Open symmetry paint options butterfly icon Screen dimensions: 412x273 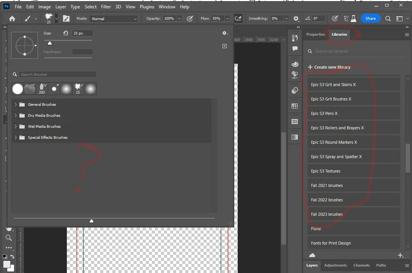346,19
